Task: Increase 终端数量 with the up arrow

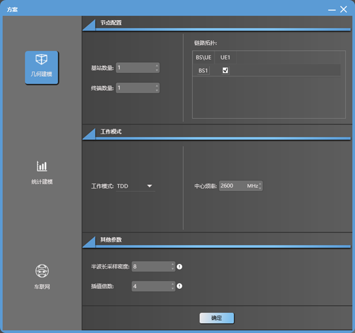Action: [x=157, y=85]
